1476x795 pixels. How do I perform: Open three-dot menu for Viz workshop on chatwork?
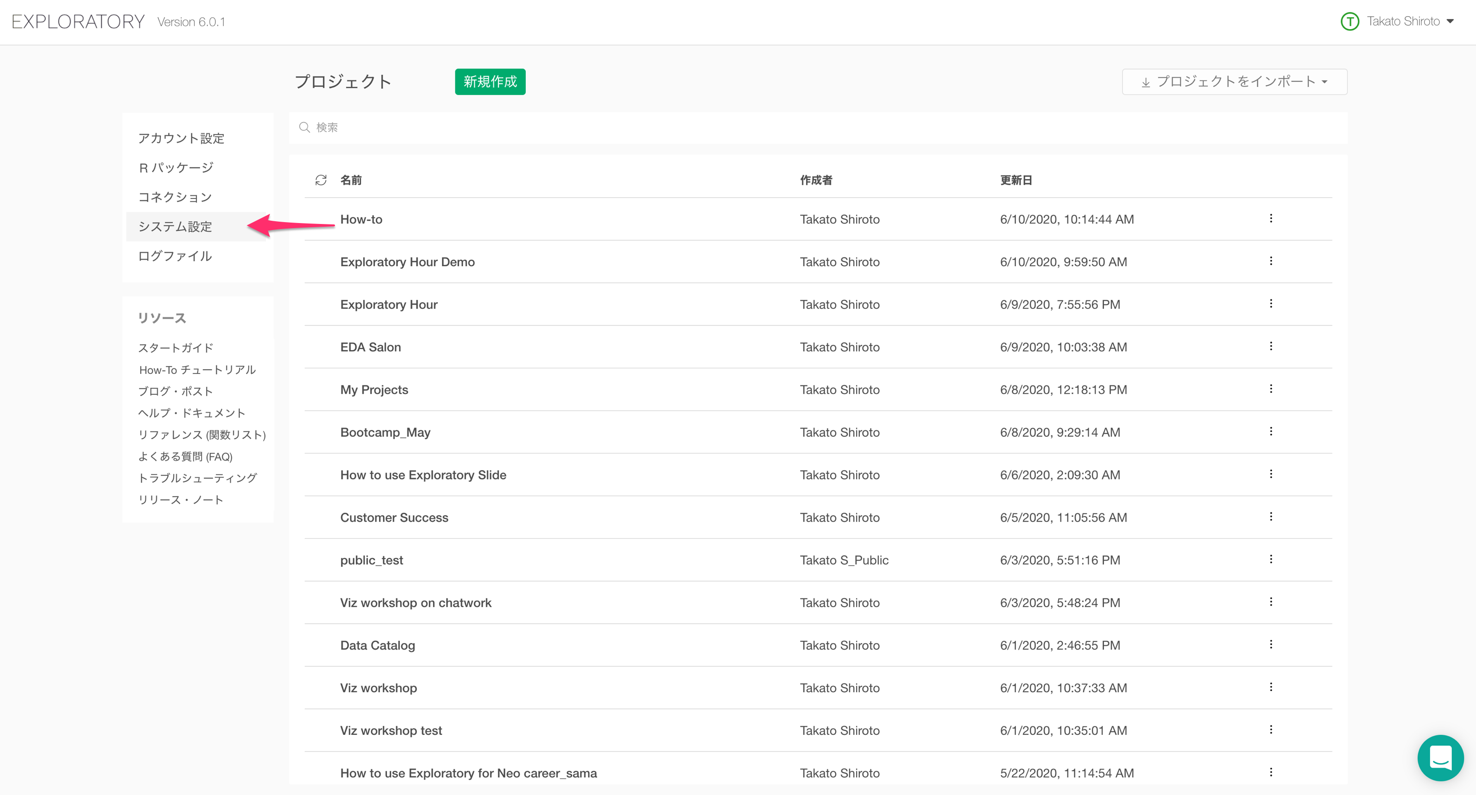1271,602
